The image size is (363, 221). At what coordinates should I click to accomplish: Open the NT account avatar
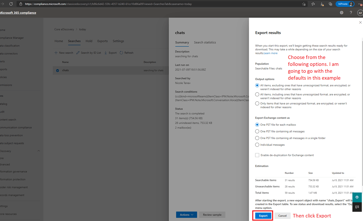coord(360,13)
